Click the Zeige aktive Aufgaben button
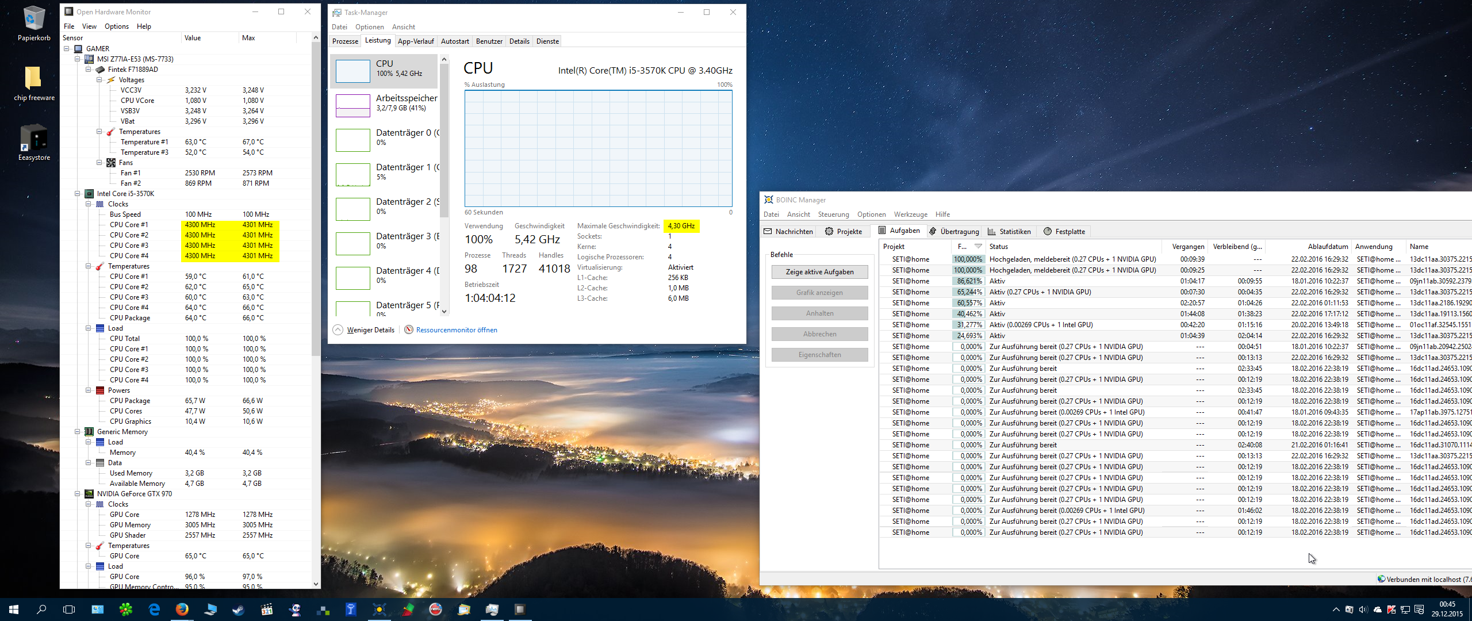 819,272
